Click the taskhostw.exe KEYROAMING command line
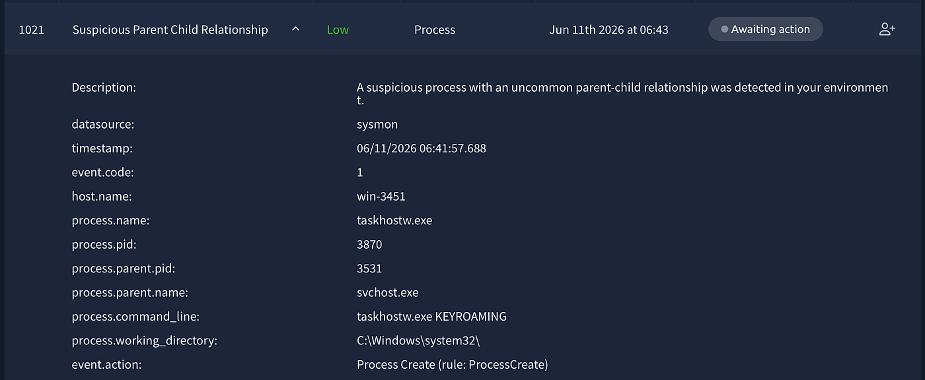 (431, 317)
